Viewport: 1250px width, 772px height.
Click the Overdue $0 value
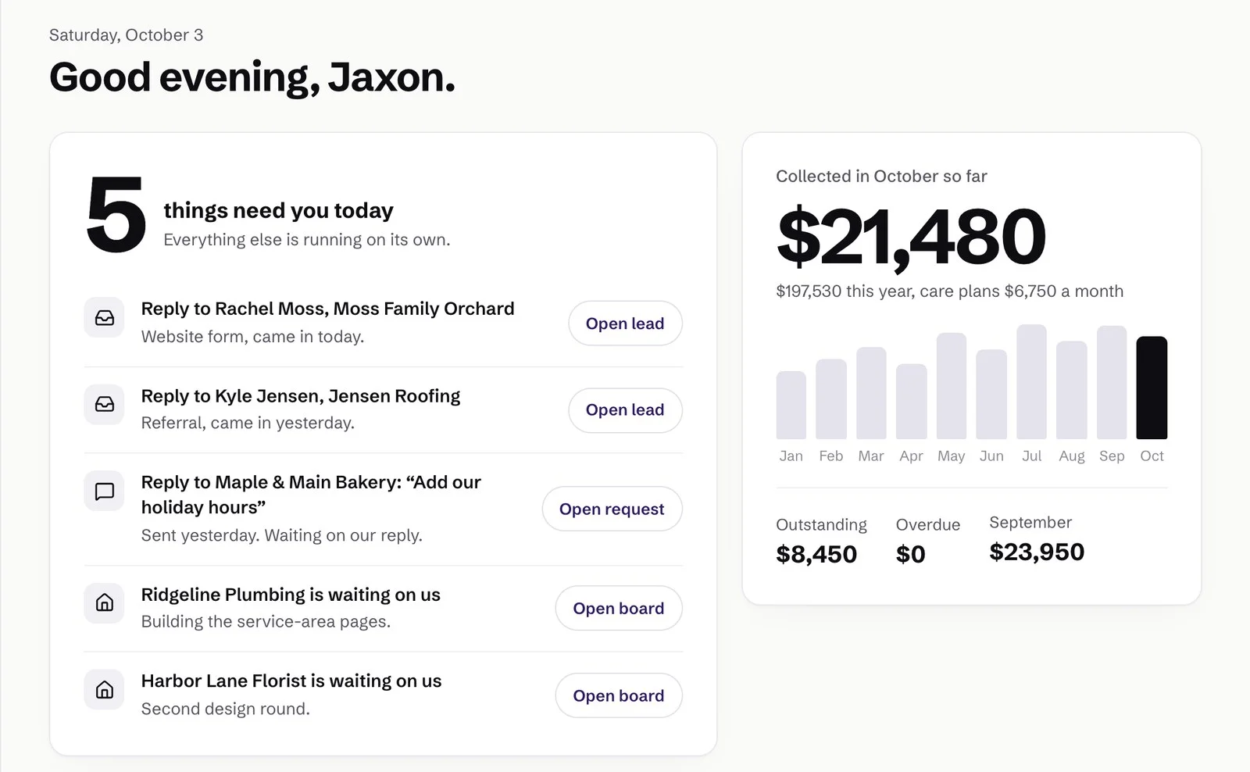[910, 554]
